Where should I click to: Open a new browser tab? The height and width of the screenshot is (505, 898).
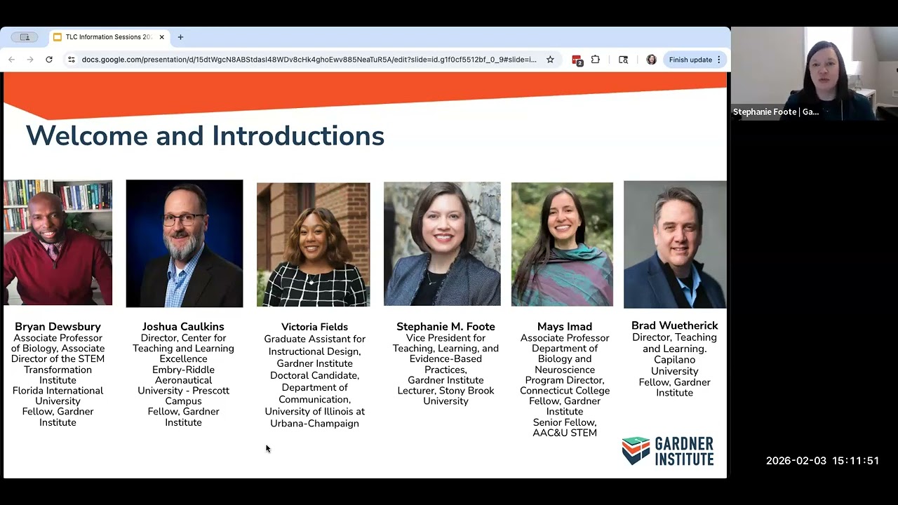click(180, 37)
